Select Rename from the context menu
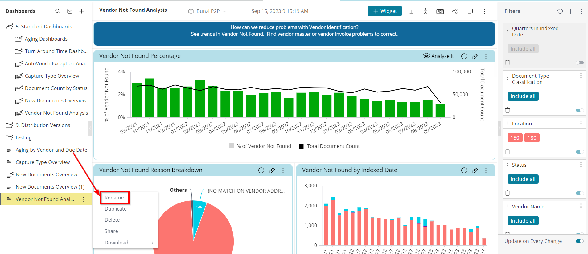588x254 pixels. 114,198
